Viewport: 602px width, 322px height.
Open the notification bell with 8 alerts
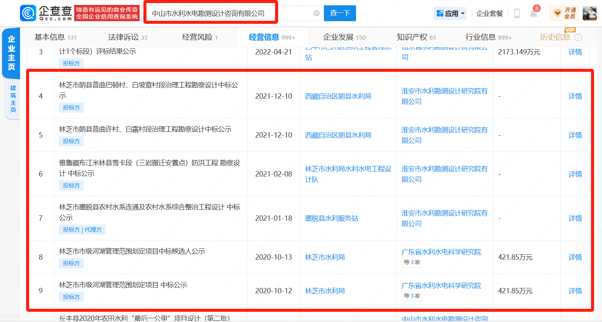coord(534,14)
